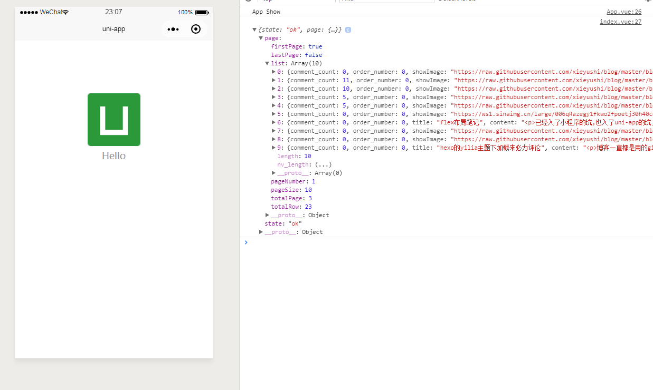Open the index.vue:27 source link
This screenshot has height=390, width=653.
[620, 22]
